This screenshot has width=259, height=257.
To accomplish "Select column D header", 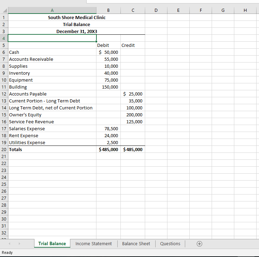I will click(156, 10).
